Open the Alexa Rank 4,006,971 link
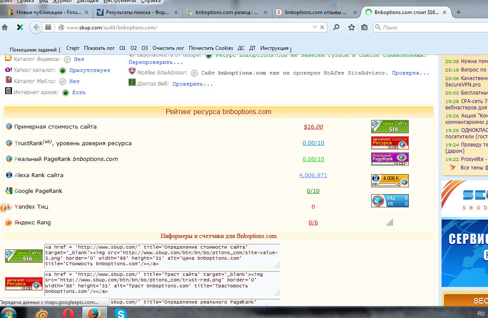 [313, 175]
